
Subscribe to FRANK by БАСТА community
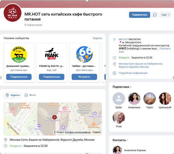click(x=51, y=77)
